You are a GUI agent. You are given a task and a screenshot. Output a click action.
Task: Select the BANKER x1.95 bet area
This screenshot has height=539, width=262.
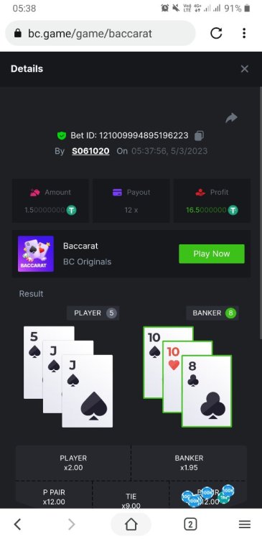[189, 463]
